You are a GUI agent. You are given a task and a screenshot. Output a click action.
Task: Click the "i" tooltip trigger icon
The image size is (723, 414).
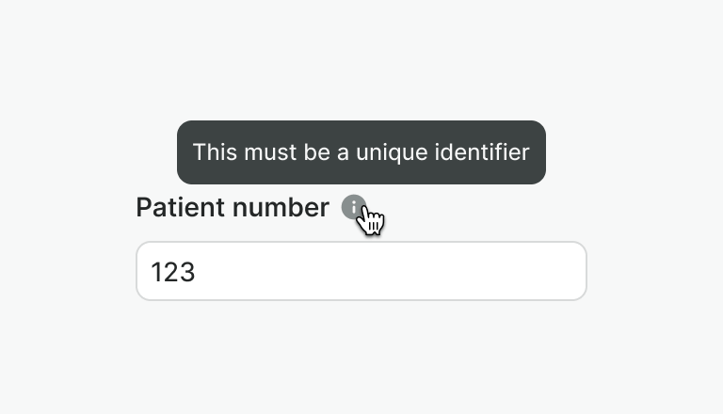(x=353, y=207)
